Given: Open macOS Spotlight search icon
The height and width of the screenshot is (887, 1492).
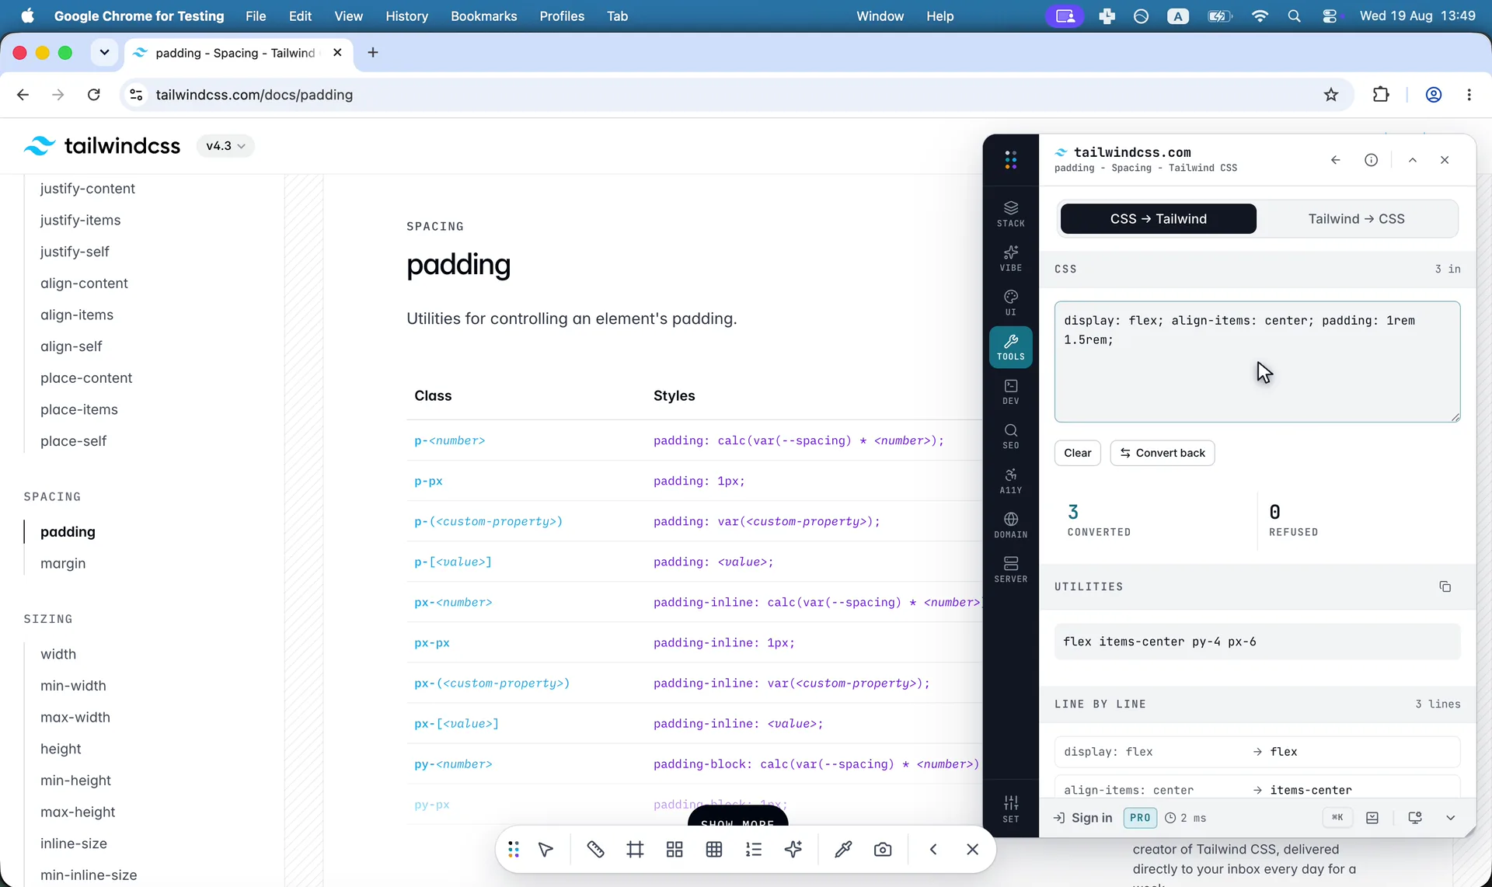Looking at the screenshot, I should pyautogui.click(x=1294, y=16).
